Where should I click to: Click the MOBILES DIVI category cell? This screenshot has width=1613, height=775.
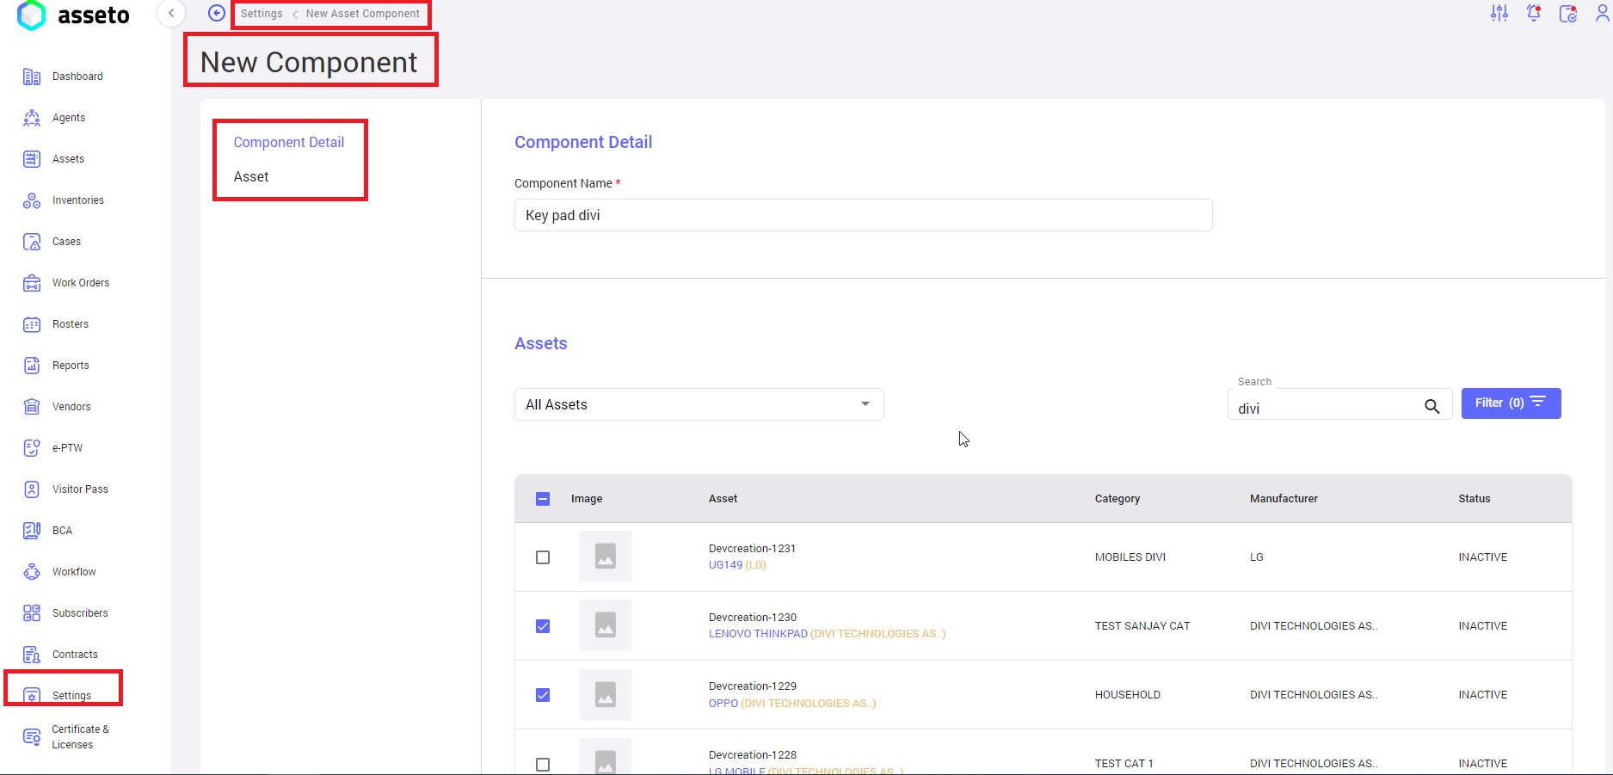pos(1130,557)
